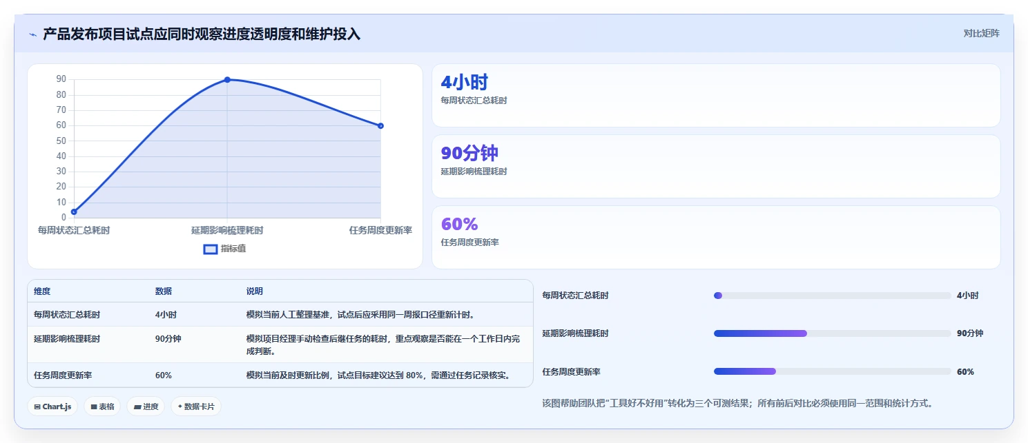Viewport: 1028px width, 443px height.
Task: Click the 每周状态汇总耗时 label beside its progress bar
Action: (576, 296)
